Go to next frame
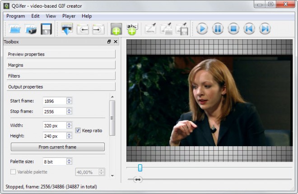298x194 pixels. (265, 29)
